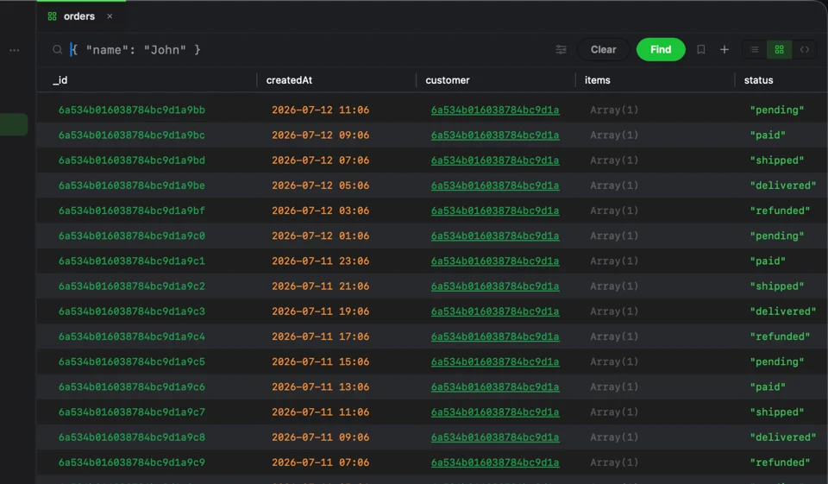Screen dimensions: 828x484
Task: Switch to JSON code view
Action: pos(804,50)
